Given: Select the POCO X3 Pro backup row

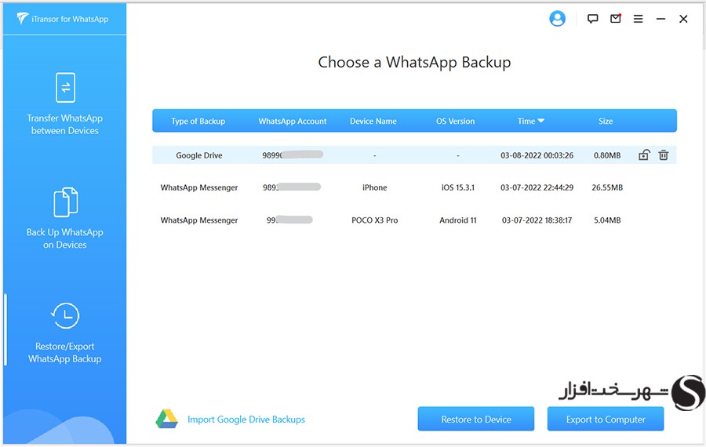Looking at the screenshot, I should (414, 220).
